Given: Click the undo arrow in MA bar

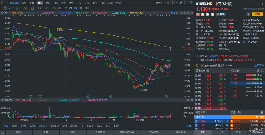Looking at the screenshot, I should tap(182, 13).
